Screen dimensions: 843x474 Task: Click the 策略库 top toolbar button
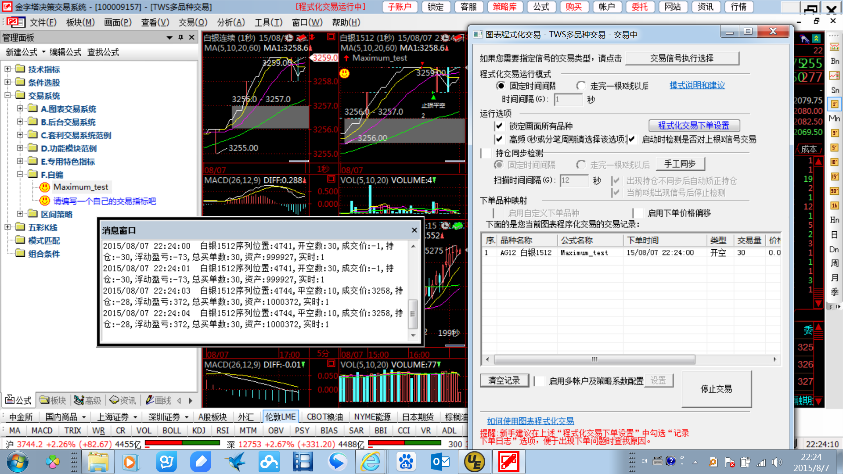point(504,7)
